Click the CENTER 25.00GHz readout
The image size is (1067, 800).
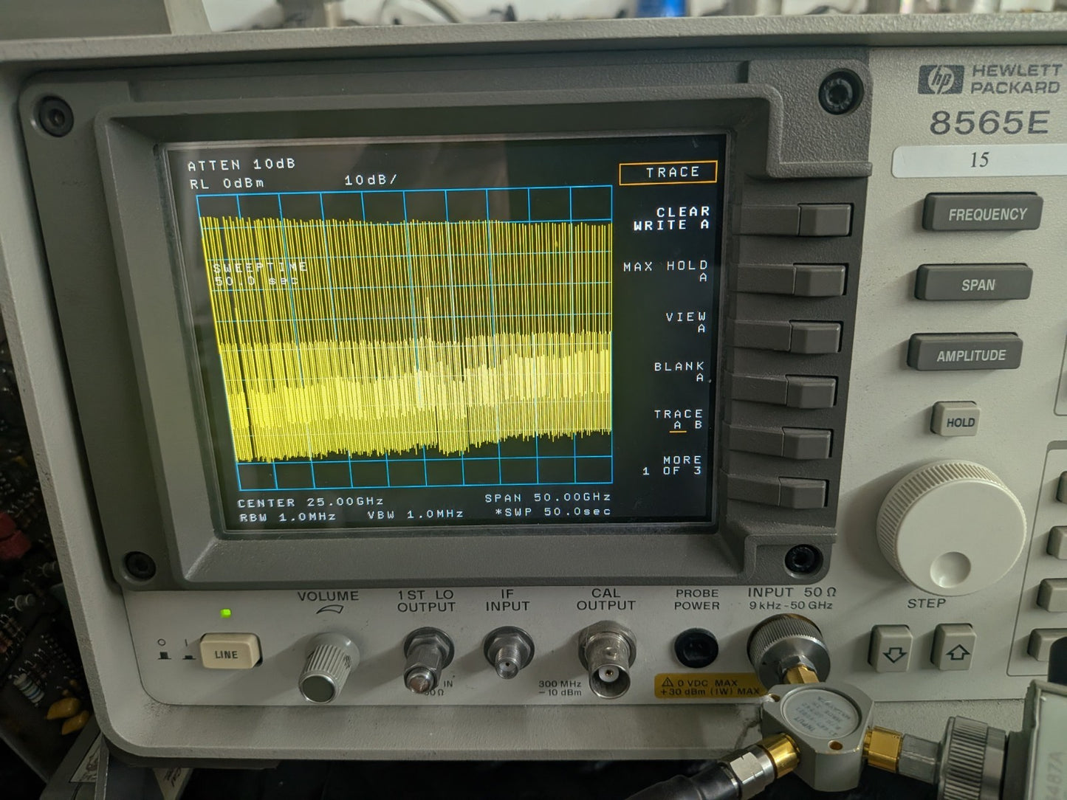(310, 502)
